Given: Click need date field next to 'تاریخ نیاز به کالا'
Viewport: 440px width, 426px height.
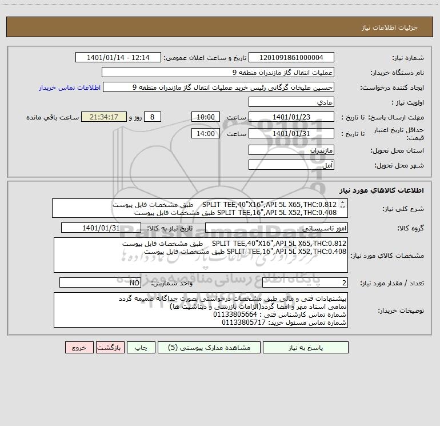Looking at the screenshot, I should (101, 228).
